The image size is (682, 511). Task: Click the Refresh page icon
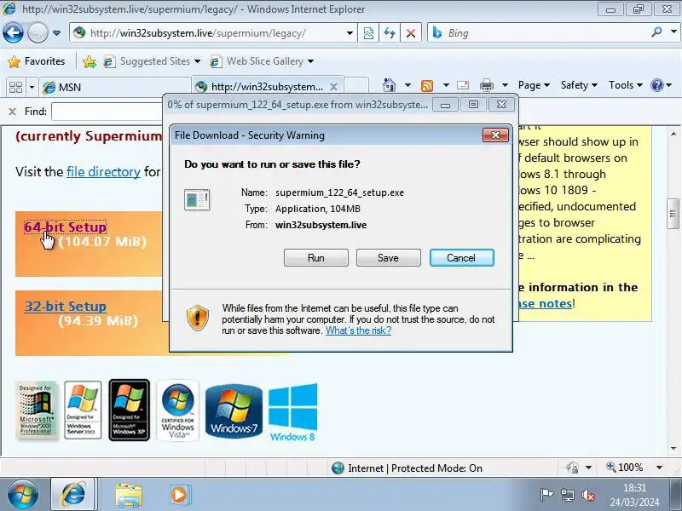click(x=390, y=33)
